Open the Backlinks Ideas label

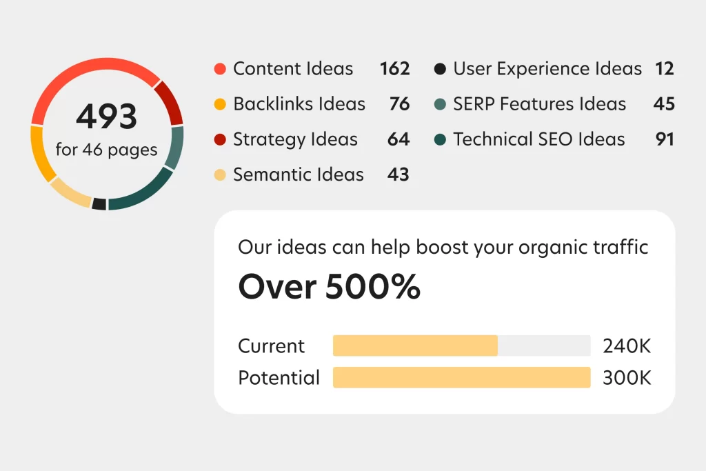point(299,105)
